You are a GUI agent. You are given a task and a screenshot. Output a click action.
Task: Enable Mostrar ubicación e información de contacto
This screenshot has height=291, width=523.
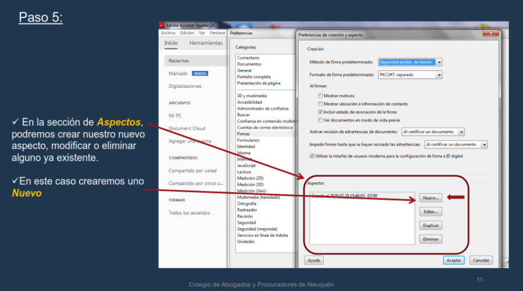(320, 104)
